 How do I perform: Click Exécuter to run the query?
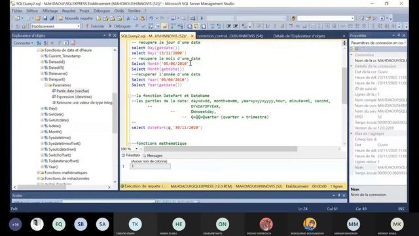click(95, 26)
